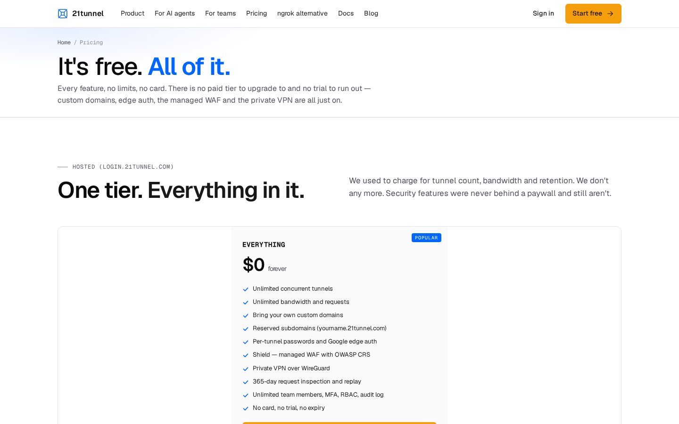Open the For teams nav link

click(x=220, y=14)
